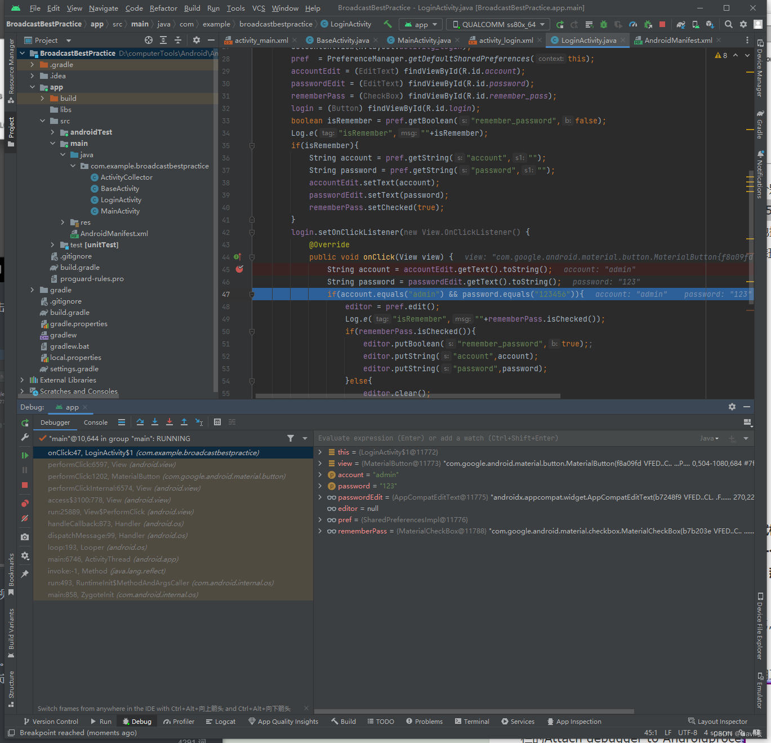Open the Layout Inspector button
This screenshot has height=743, width=771.
pyautogui.click(x=717, y=722)
